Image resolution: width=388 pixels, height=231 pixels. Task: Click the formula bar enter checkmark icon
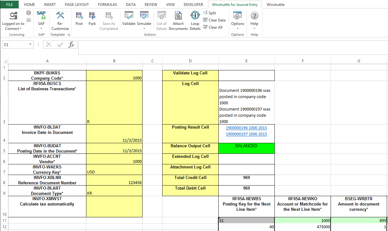click(60, 45)
